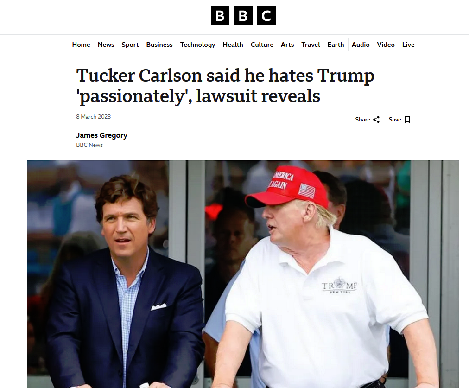Viewport: 469px width, 388px height.
Task: Go to the Video section
Action: point(386,45)
